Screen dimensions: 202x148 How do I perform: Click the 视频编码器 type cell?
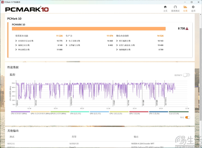74,144
